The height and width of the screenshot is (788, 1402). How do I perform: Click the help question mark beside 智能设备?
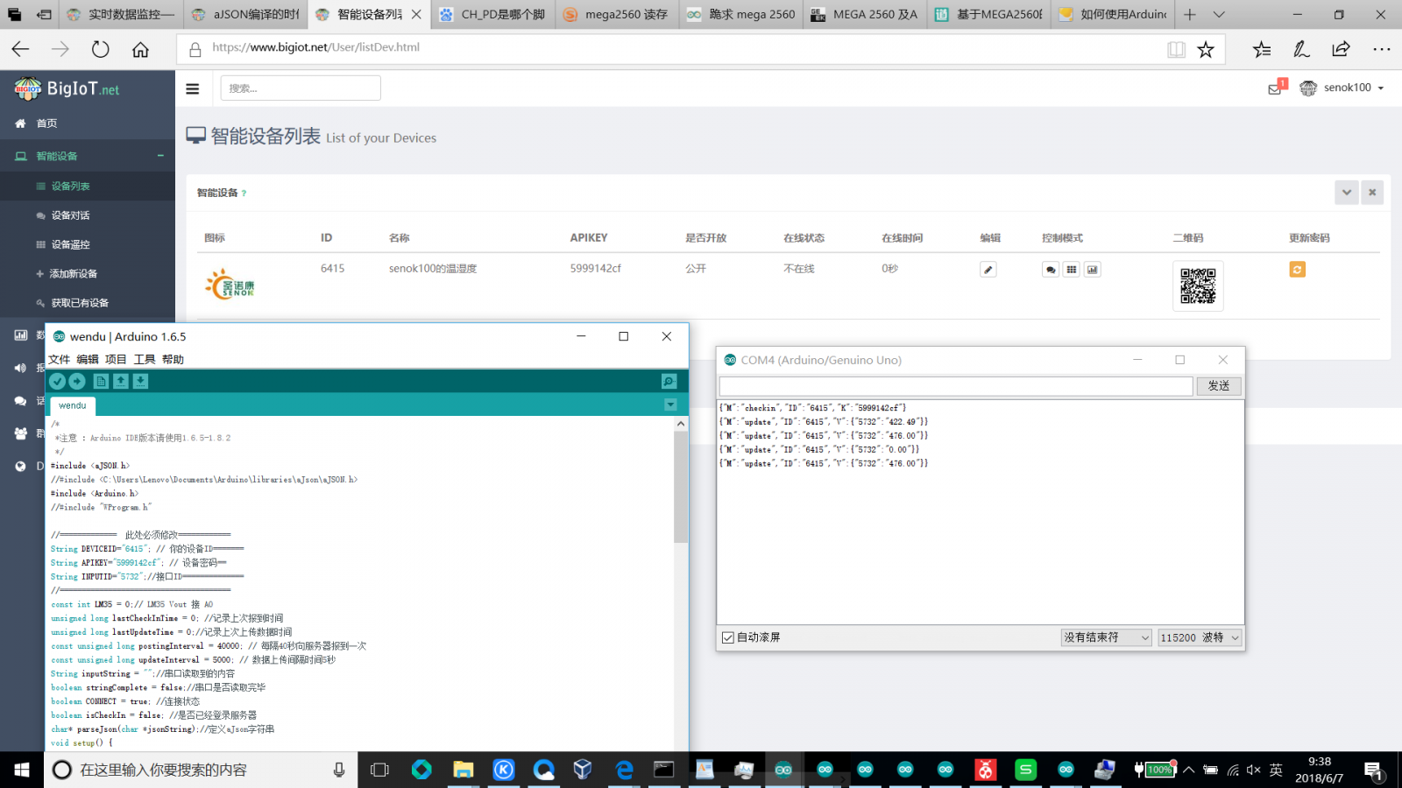(244, 193)
